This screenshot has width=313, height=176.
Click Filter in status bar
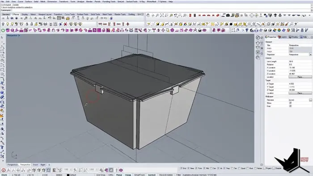pos(178,175)
